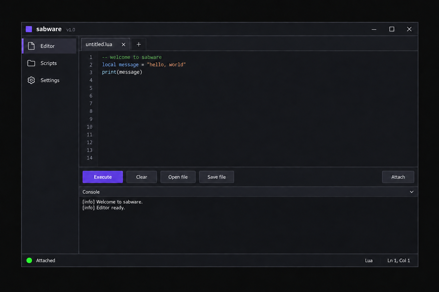
Task: Close the untitled.lua tab
Action: [x=123, y=44]
